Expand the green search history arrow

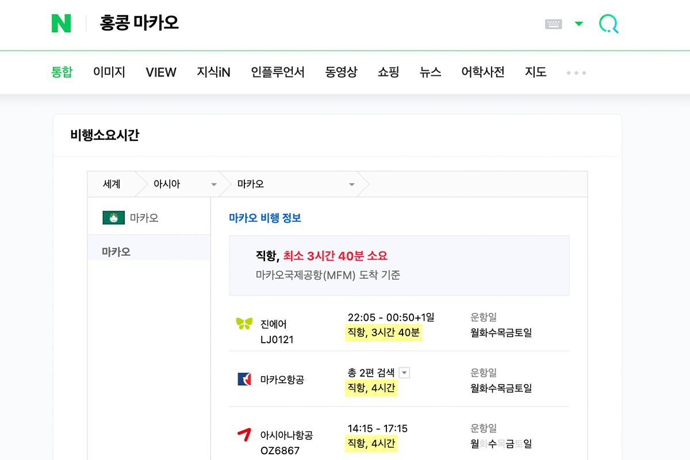[579, 24]
